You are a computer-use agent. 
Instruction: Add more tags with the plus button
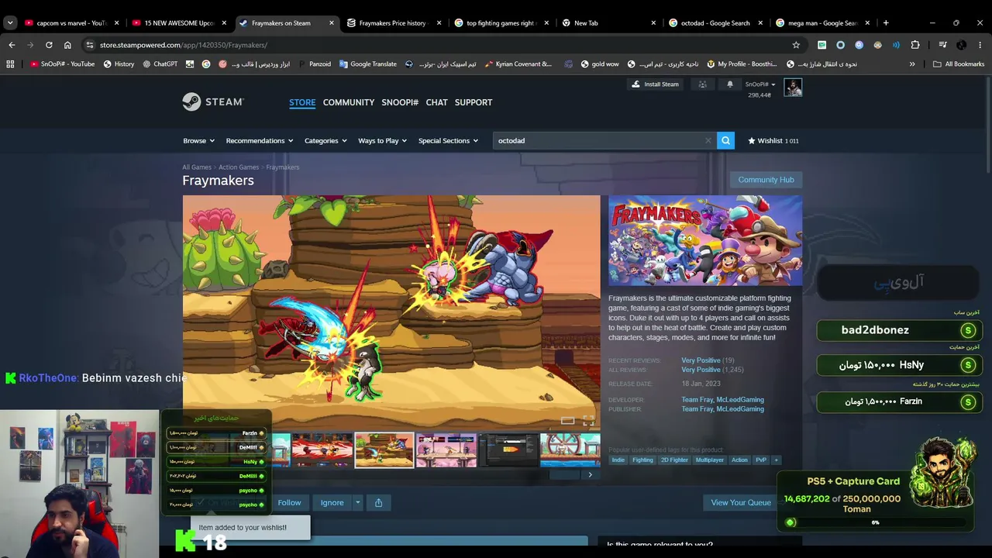pyautogui.click(x=776, y=460)
